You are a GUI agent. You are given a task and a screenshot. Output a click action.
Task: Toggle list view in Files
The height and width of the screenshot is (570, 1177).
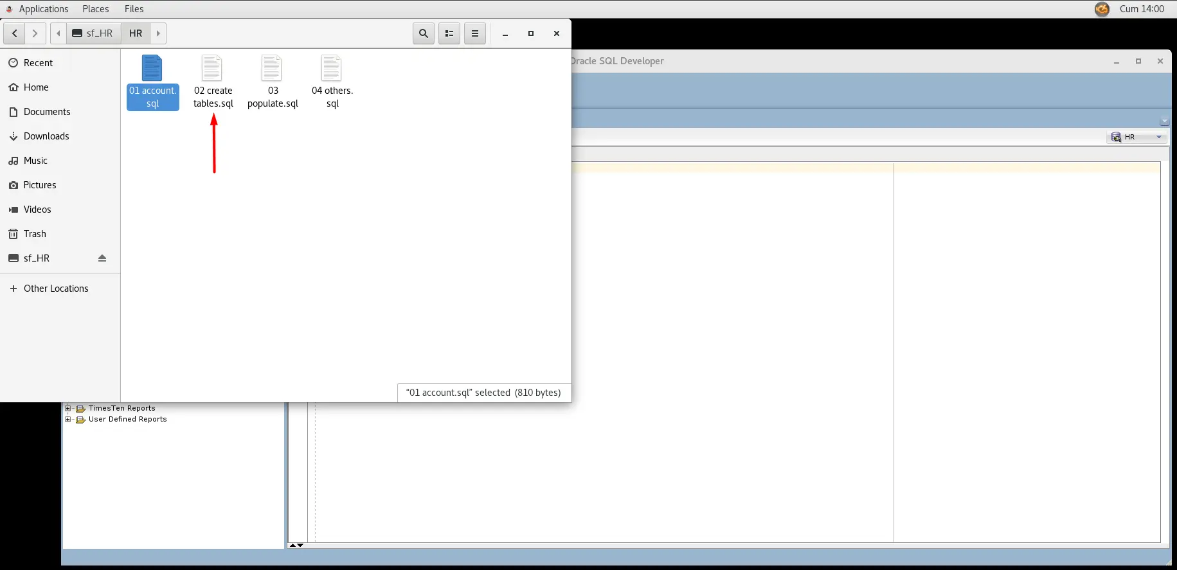(x=449, y=33)
